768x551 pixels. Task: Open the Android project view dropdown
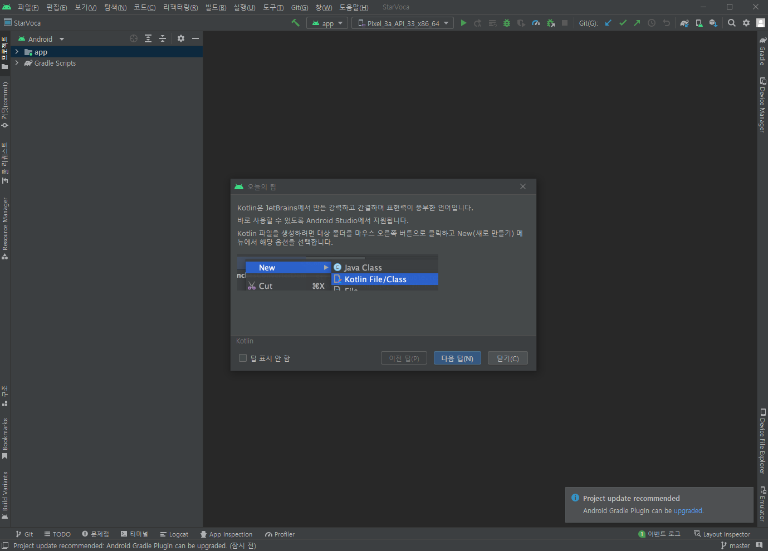(42, 39)
